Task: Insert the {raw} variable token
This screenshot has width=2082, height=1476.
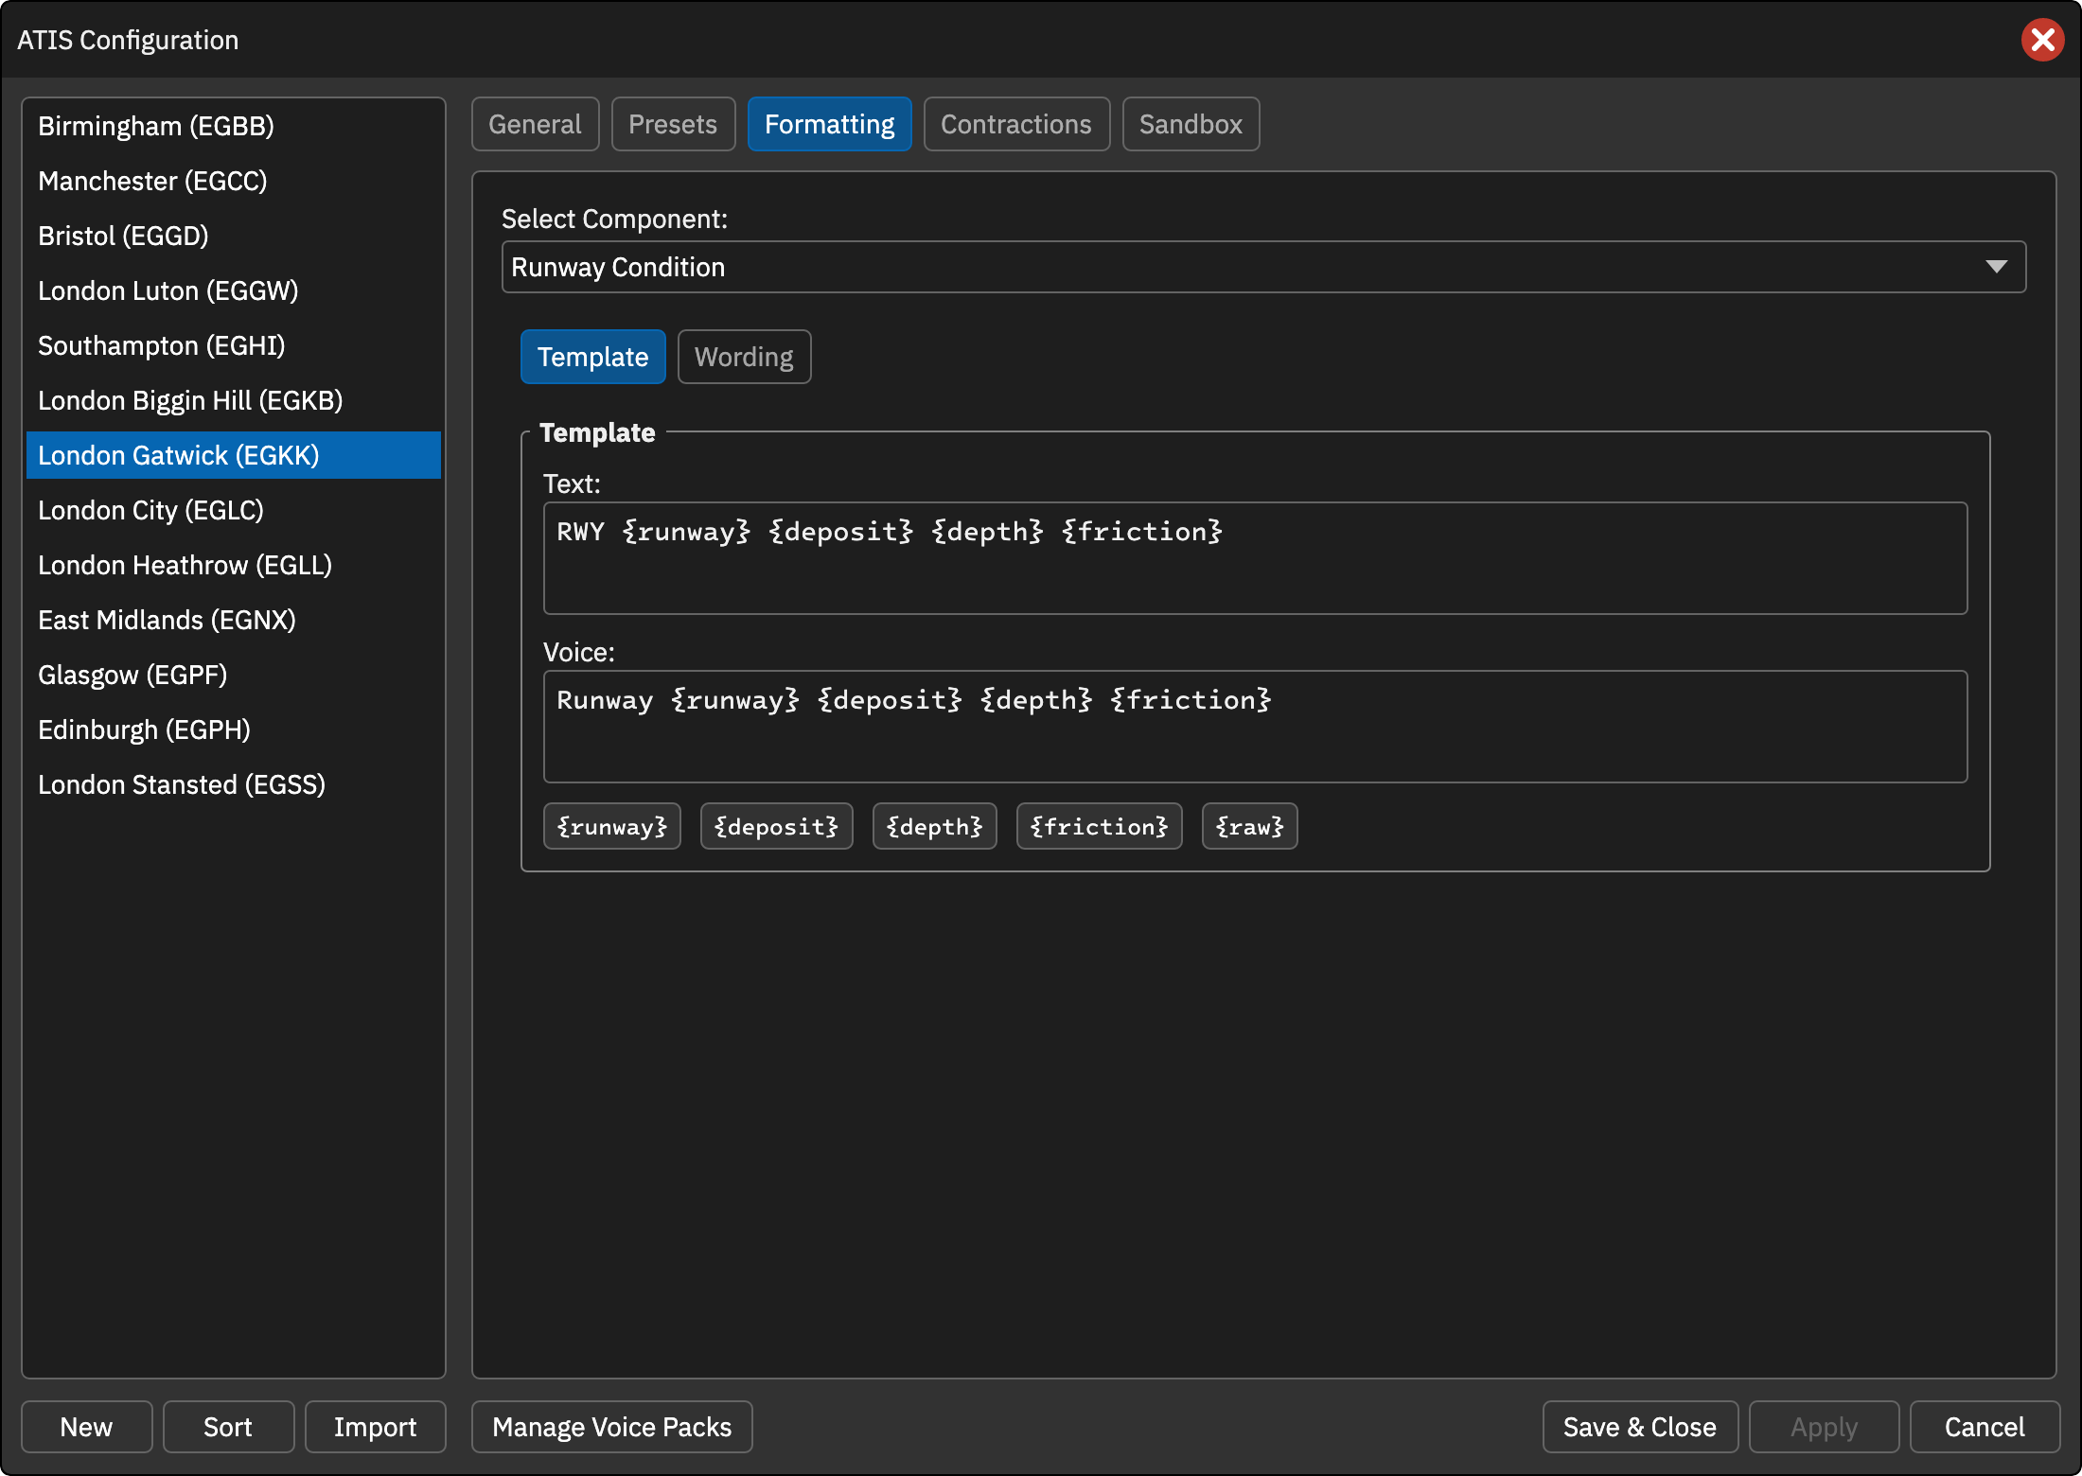Action: click(x=1249, y=826)
